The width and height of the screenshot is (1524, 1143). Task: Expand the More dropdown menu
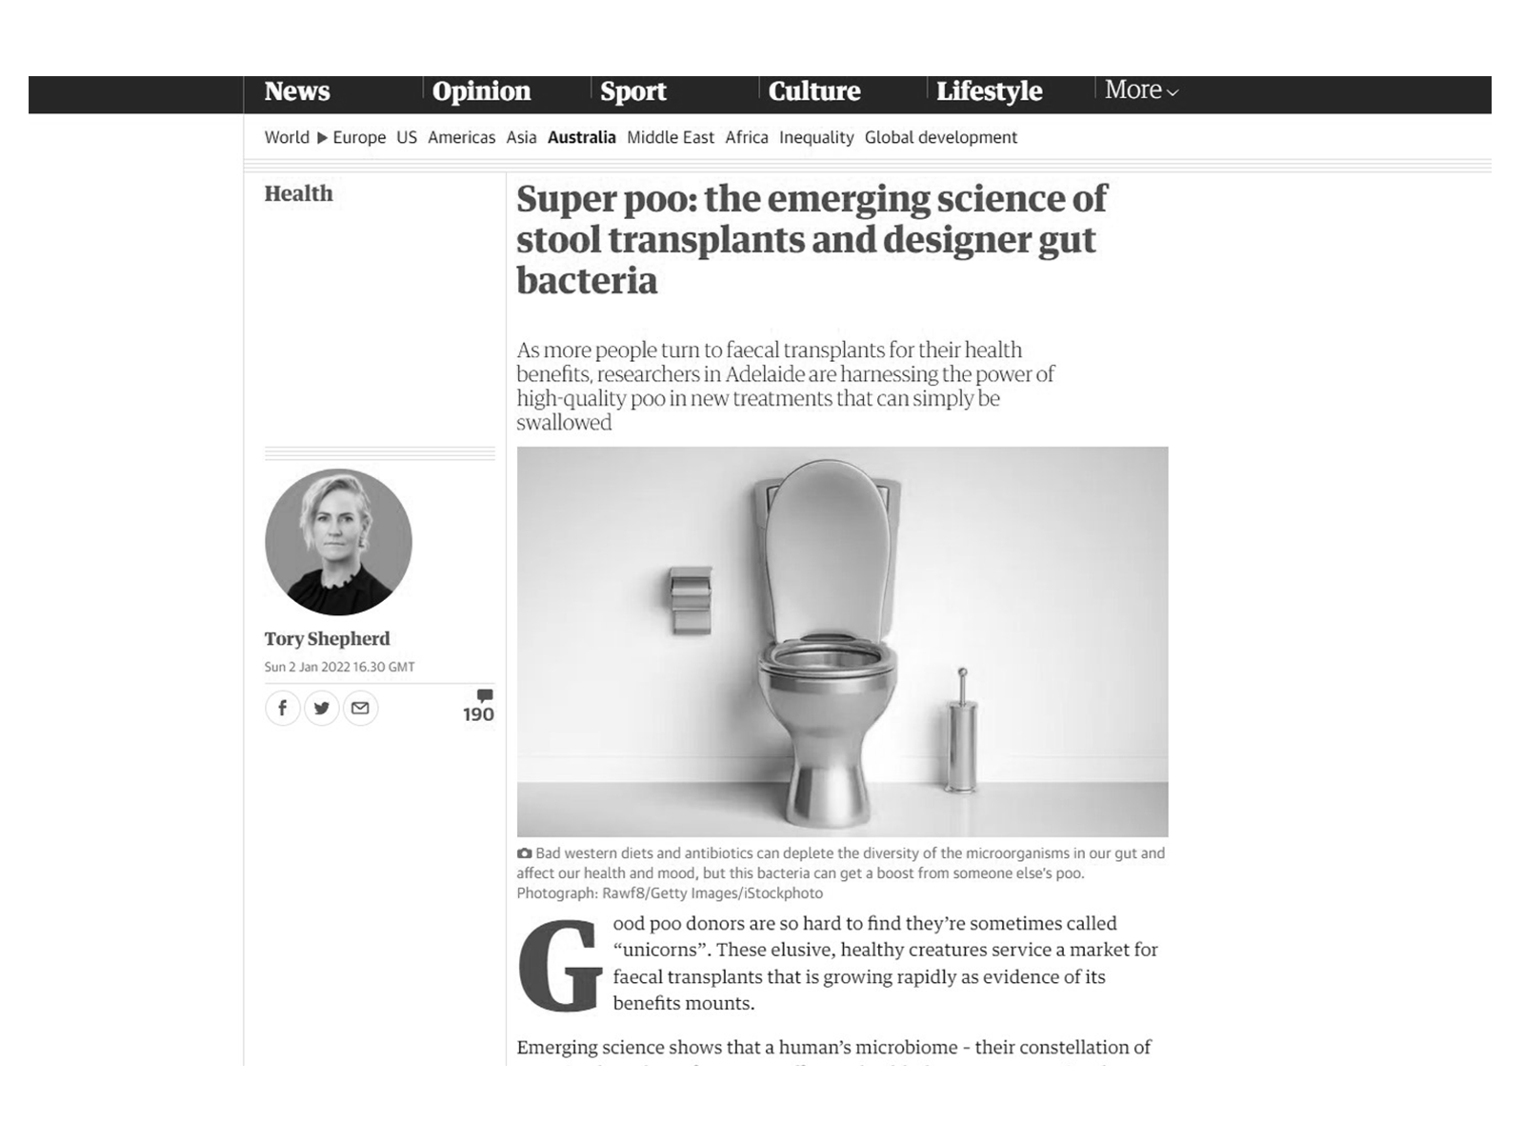click(1141, 90)
